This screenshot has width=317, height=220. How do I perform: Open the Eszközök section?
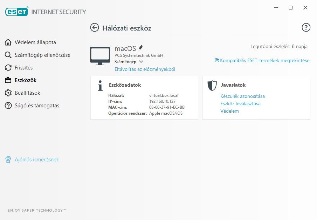[26, 80]
